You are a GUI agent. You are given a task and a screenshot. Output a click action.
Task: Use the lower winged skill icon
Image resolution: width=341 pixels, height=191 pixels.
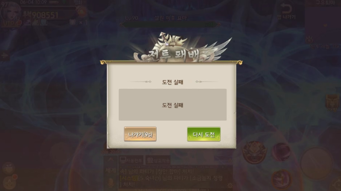281,179
